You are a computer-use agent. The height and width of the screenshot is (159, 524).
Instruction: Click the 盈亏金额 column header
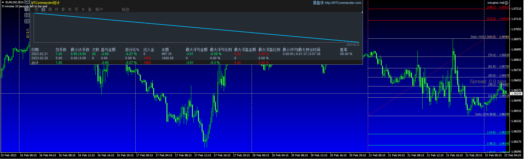tap(108, 50)
